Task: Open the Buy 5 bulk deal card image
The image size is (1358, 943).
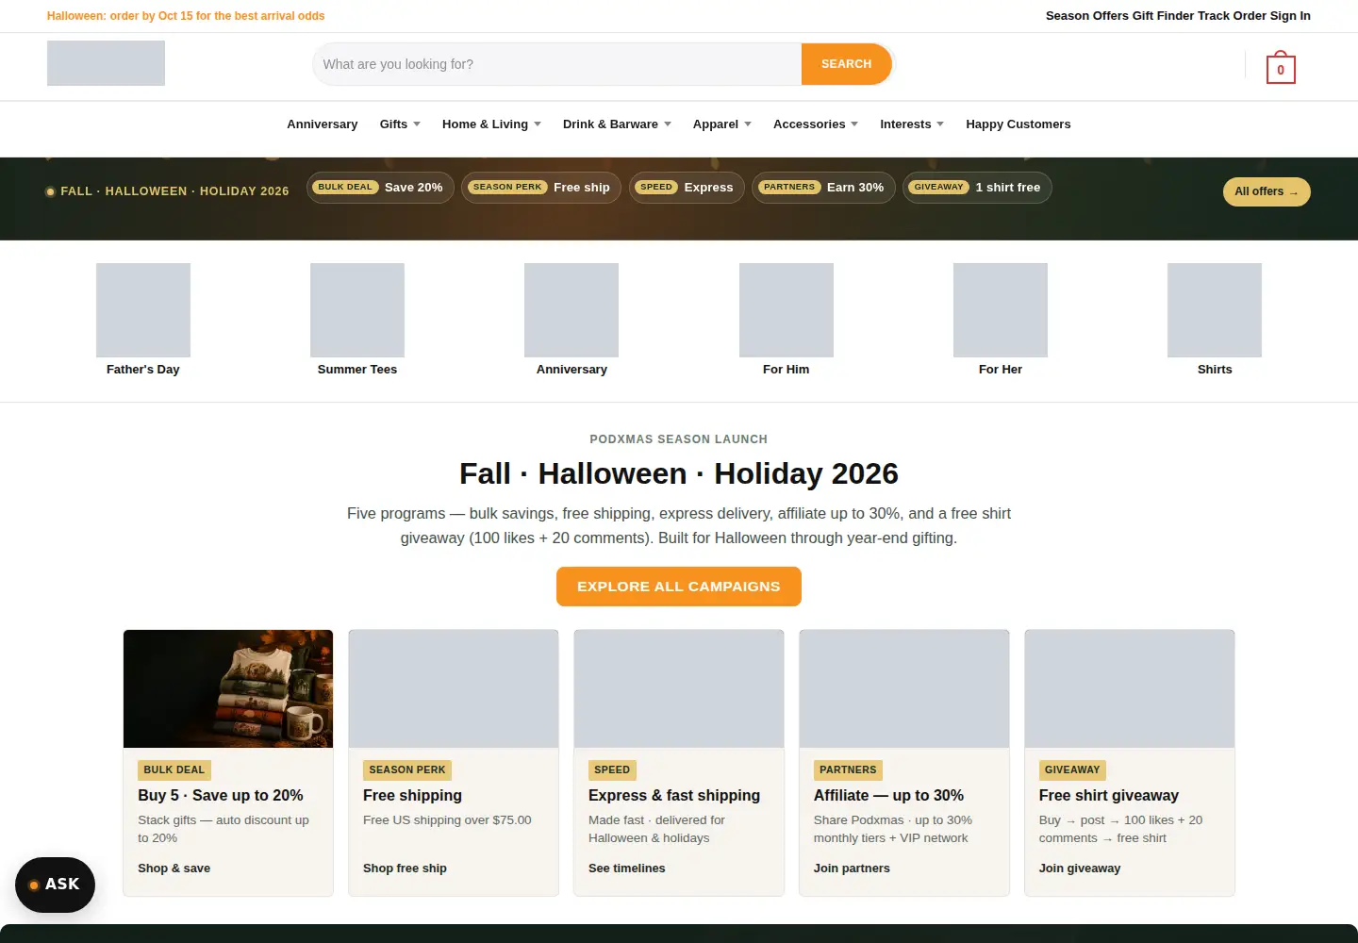Action: [x=228, y=689]
